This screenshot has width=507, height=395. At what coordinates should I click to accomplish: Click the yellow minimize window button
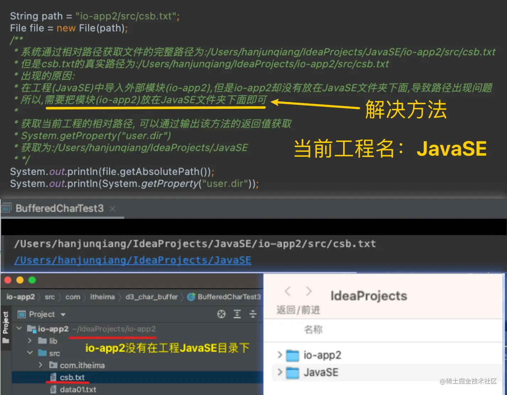[x=20, y=280]
